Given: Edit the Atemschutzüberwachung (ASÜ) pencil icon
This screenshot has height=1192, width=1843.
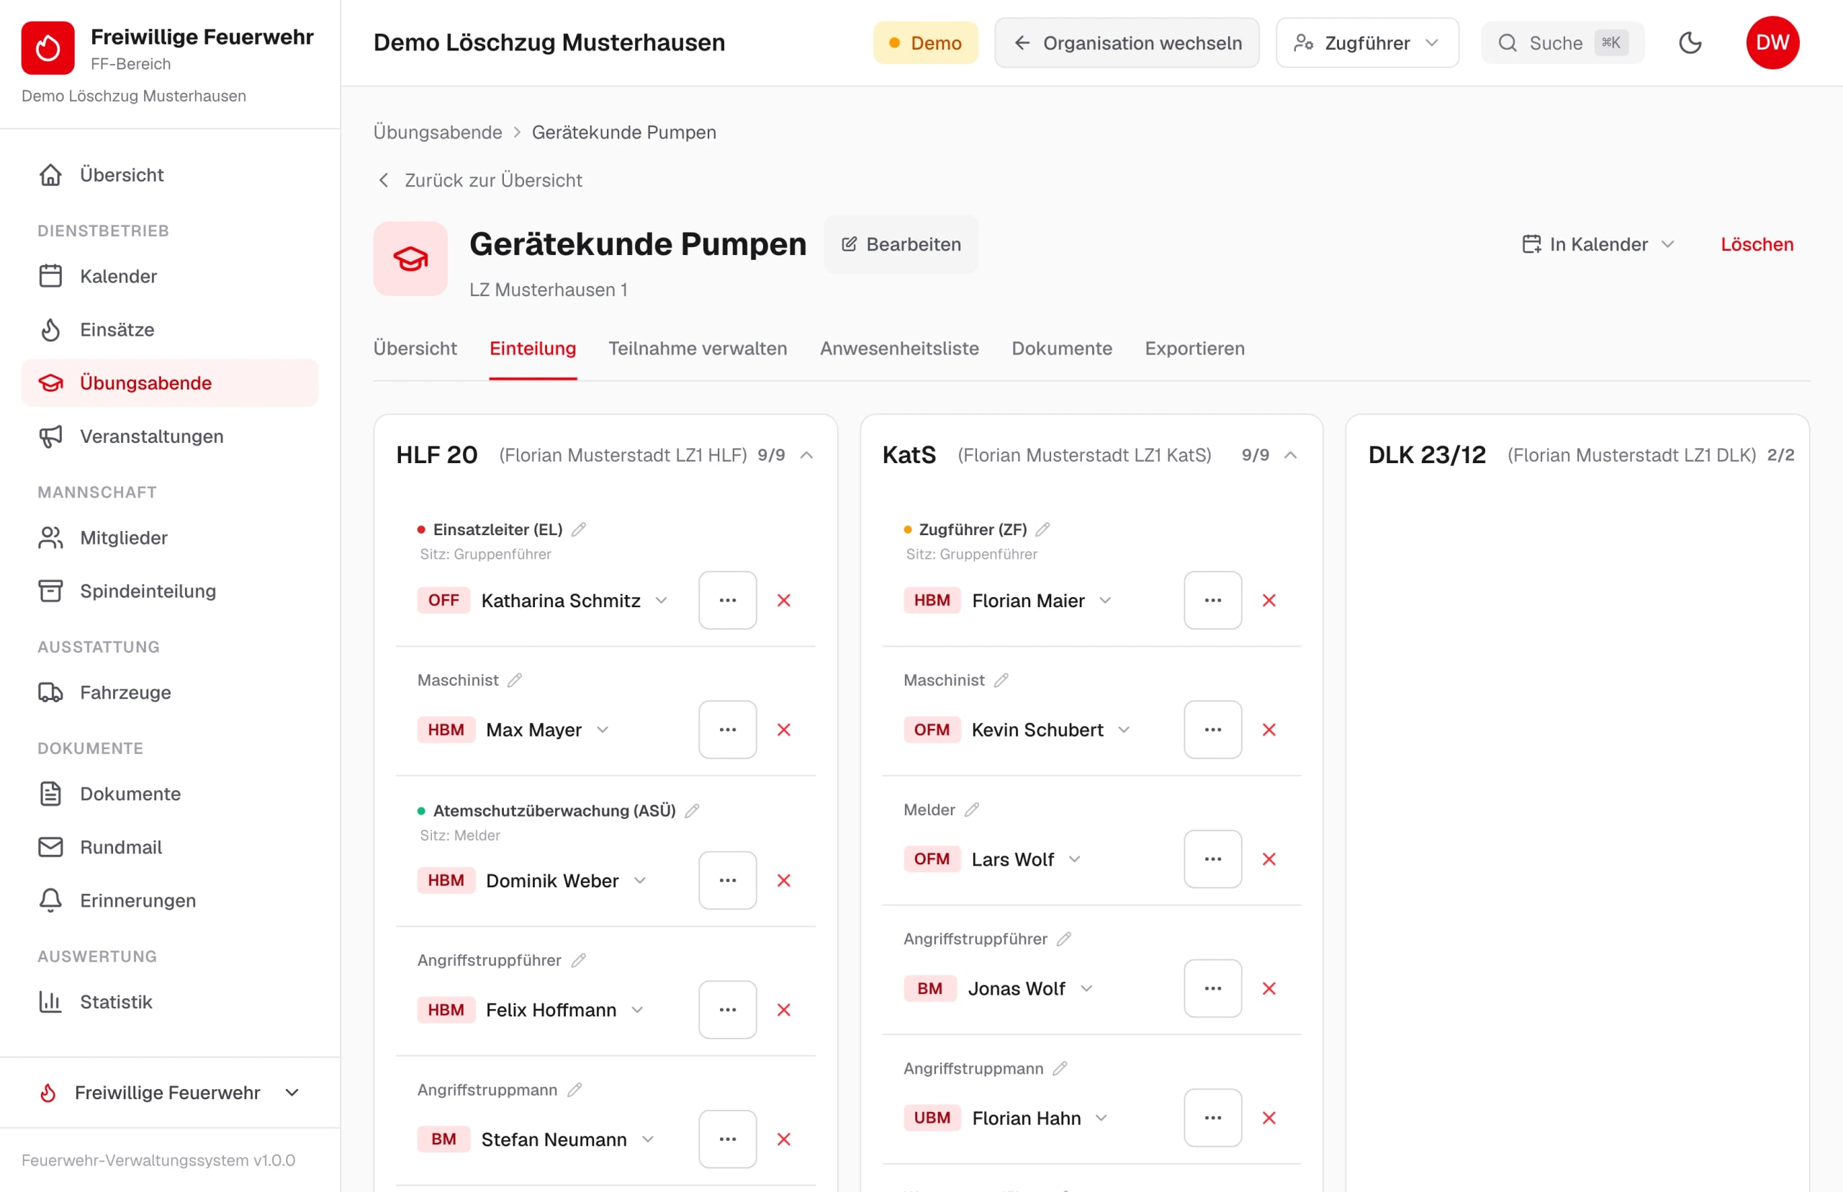Looking at the screenshot, I should [x=692, y=810].
